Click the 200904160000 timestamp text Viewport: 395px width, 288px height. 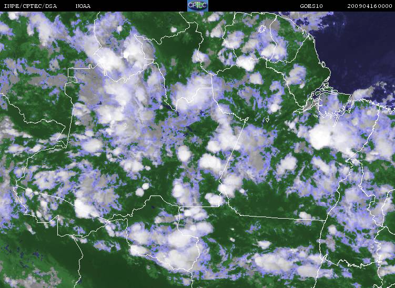(x=370, y=6)
